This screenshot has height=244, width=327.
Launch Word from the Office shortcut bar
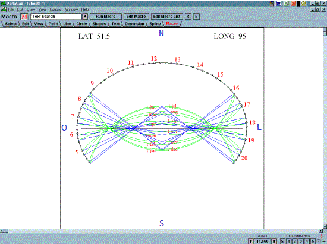(x=279, y=4)
